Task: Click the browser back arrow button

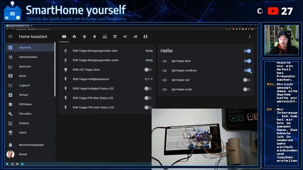Action: (x=7, y=29)
